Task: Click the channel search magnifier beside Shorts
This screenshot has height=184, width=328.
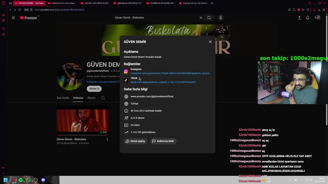Action: click(x=103, y=98)
